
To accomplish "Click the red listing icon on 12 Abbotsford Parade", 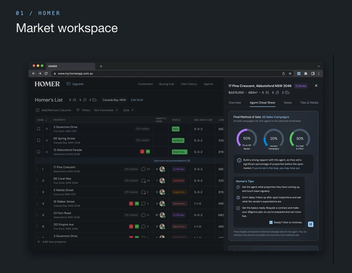I will click(142, 151).
